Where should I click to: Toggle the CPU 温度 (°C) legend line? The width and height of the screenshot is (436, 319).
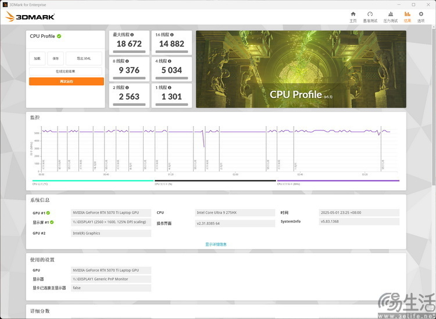pos(93,180)
